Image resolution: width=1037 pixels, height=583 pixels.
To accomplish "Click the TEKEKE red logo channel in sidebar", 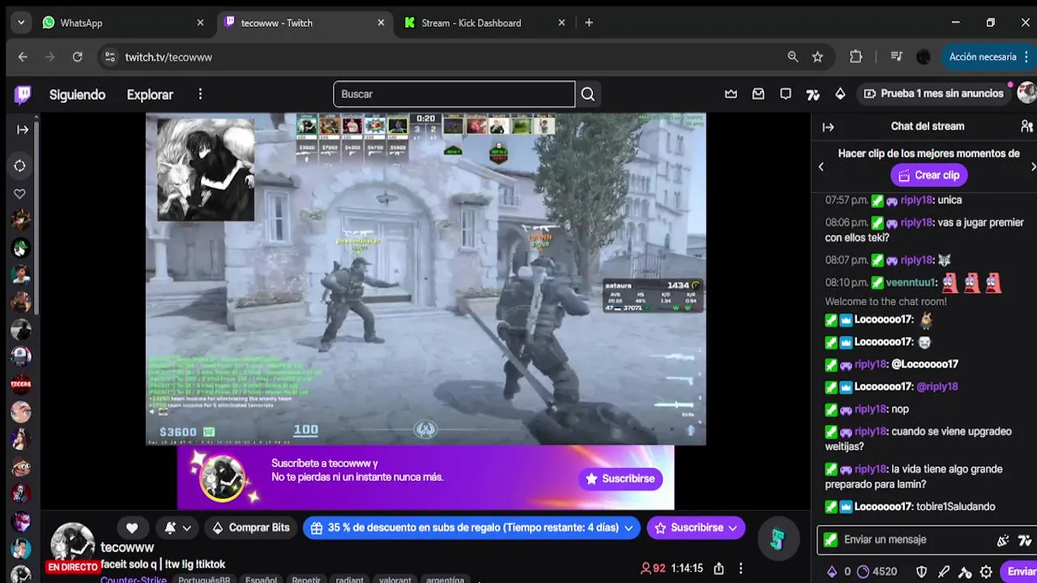I will tap(20, 385).
